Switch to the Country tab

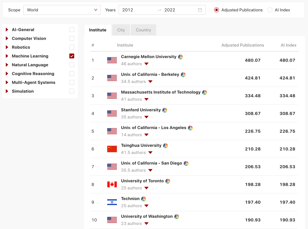(x=143, y=30)
